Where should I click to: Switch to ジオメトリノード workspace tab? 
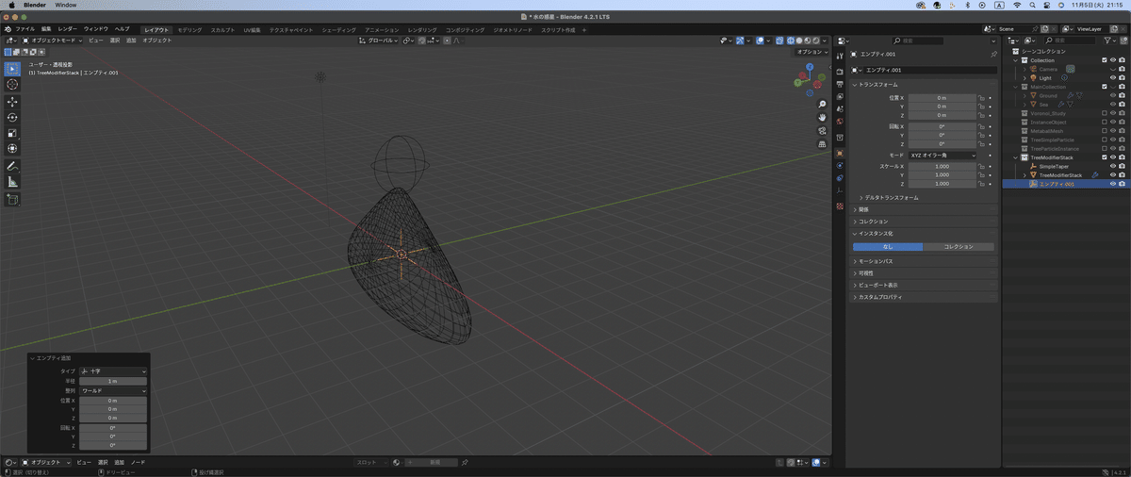[514, 29]
